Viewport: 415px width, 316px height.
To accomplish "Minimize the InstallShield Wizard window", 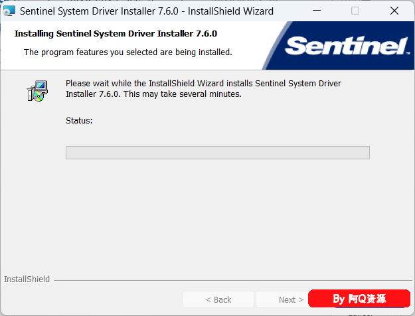I will (317, 11).
